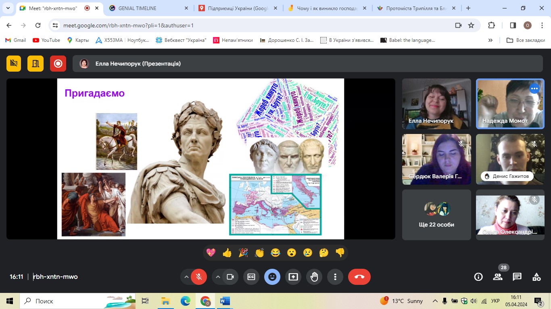Send sparkling heart reaction
Viewport: 551px width, 309px height.
[211, 253]
